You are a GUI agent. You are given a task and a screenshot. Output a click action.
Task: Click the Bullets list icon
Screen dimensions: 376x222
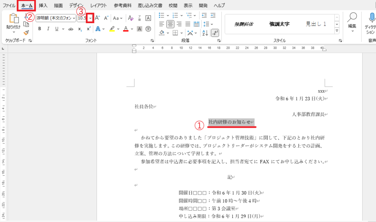click(x=162, y=15)
